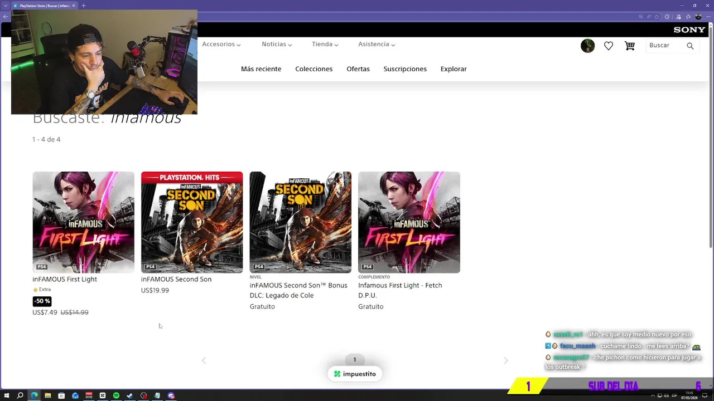This screenshot has height=401, width=714.
Task: Open the Second Son Bonus DLC cover image
Action: click(300, 222)
